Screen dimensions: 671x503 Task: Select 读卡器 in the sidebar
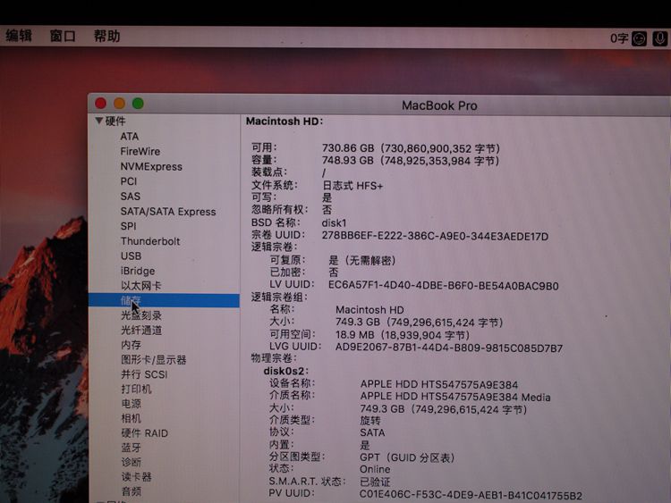(136, 476)
